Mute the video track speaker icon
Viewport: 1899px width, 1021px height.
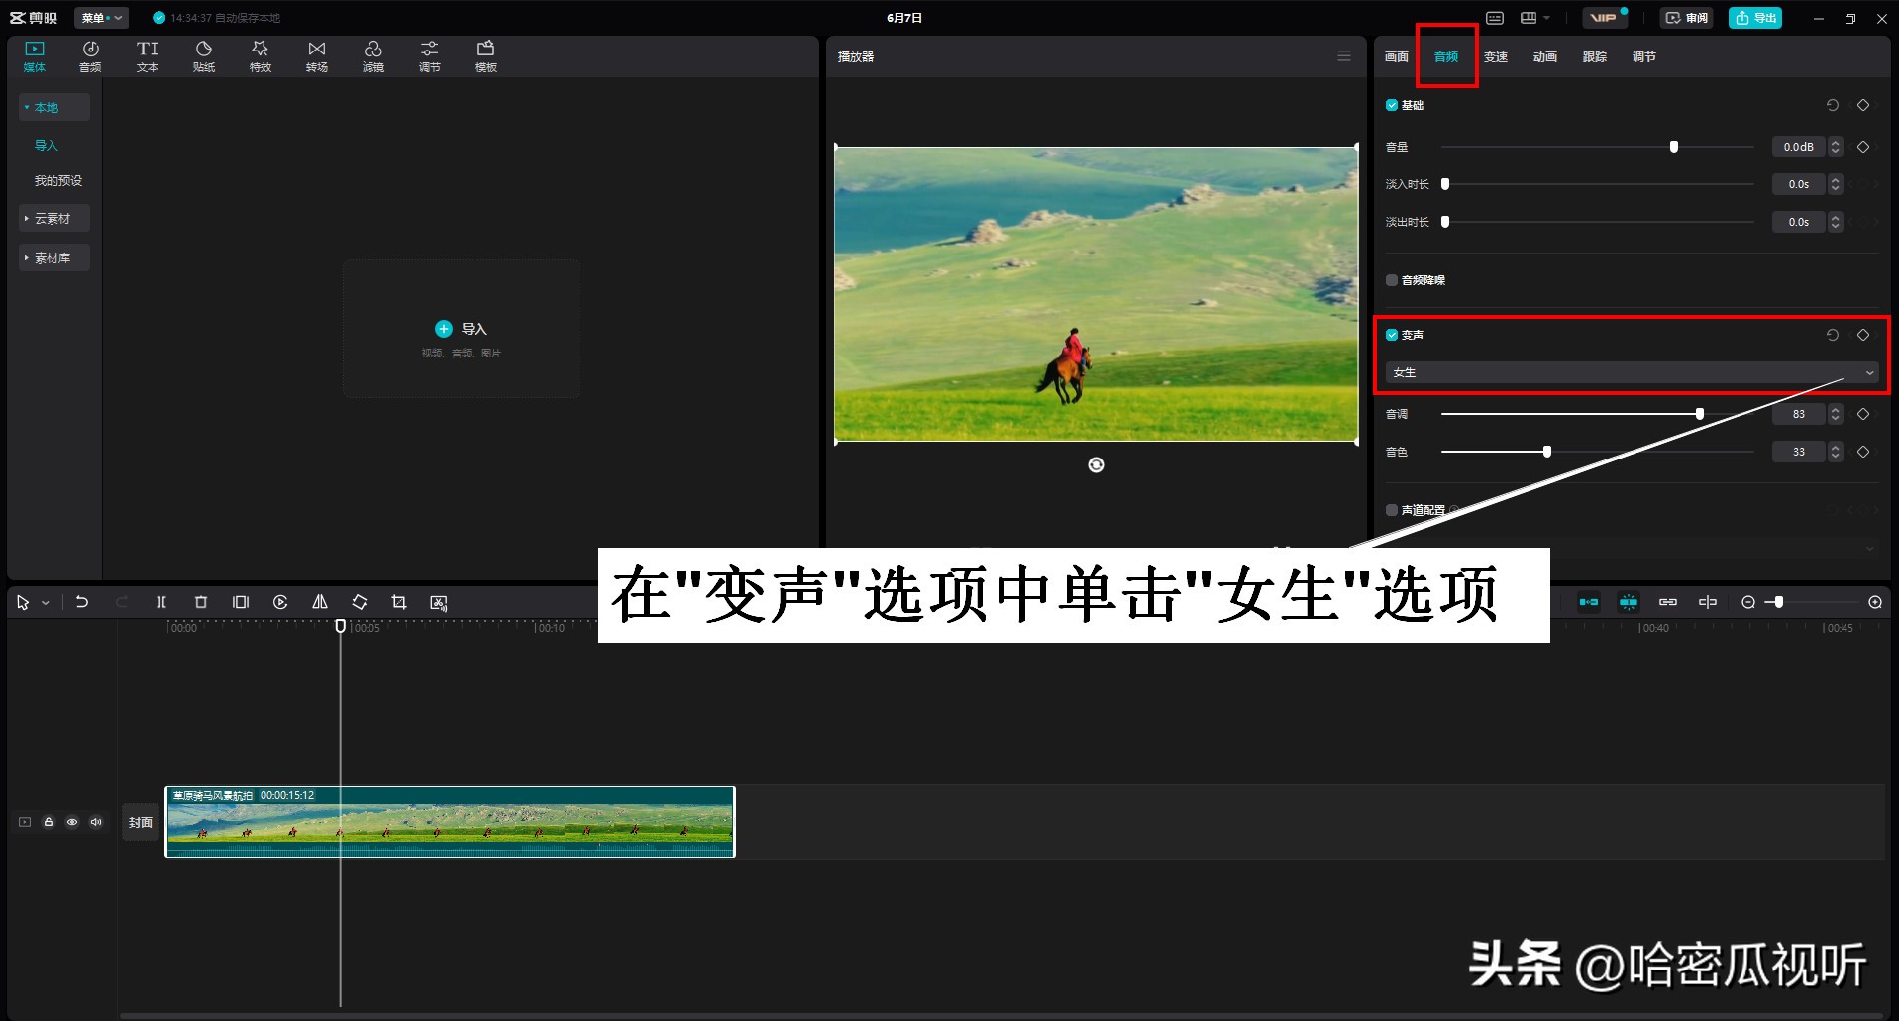point(95,821)
